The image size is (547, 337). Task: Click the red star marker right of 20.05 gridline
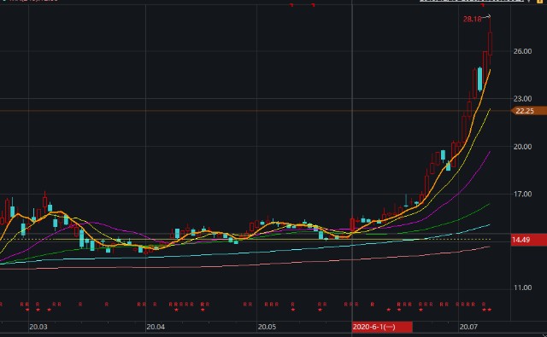tap(293, 310)
